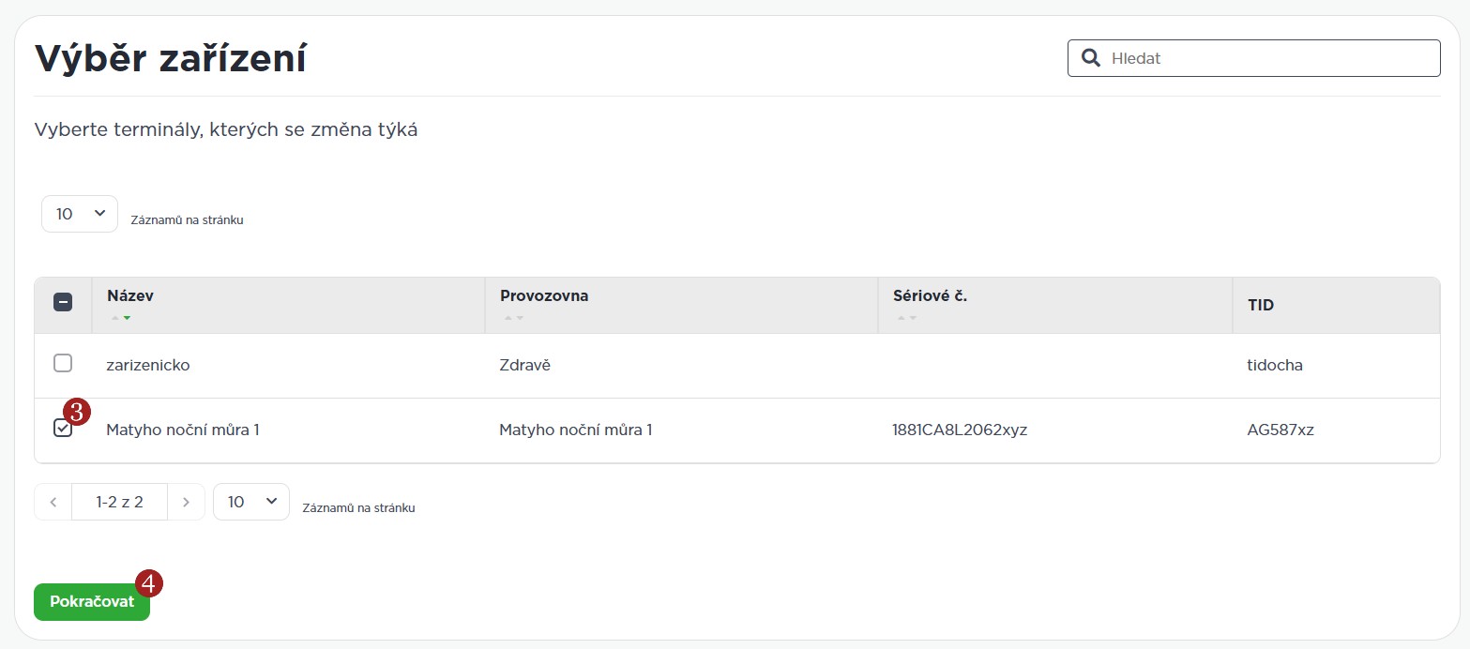Click red step marker number 3
Screen dimensions: 1470x649
tap(77, 411)
